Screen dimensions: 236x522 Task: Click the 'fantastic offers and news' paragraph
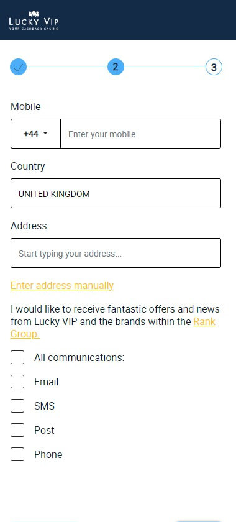(115, 322)
